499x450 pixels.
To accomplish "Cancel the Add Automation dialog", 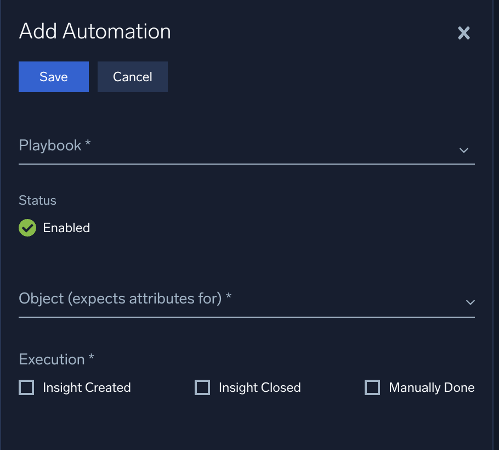I will point(132,77).
